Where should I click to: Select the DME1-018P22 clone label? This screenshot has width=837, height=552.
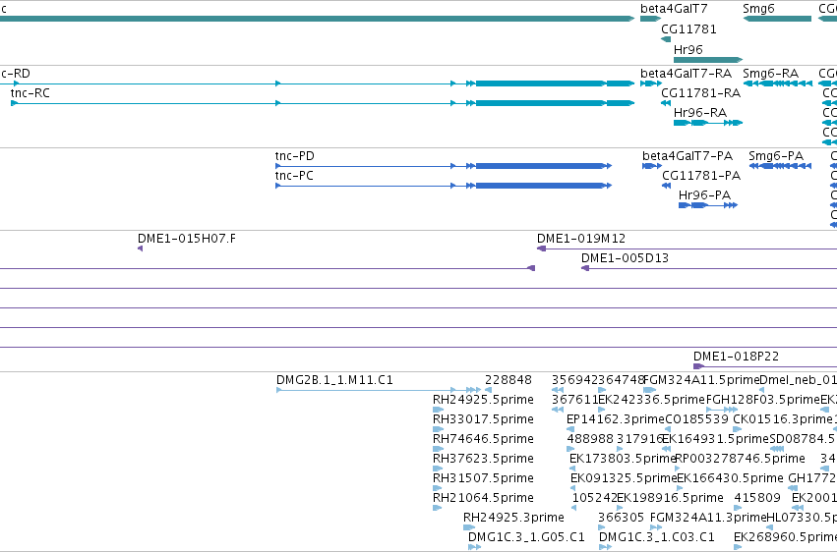pos(736,357)
